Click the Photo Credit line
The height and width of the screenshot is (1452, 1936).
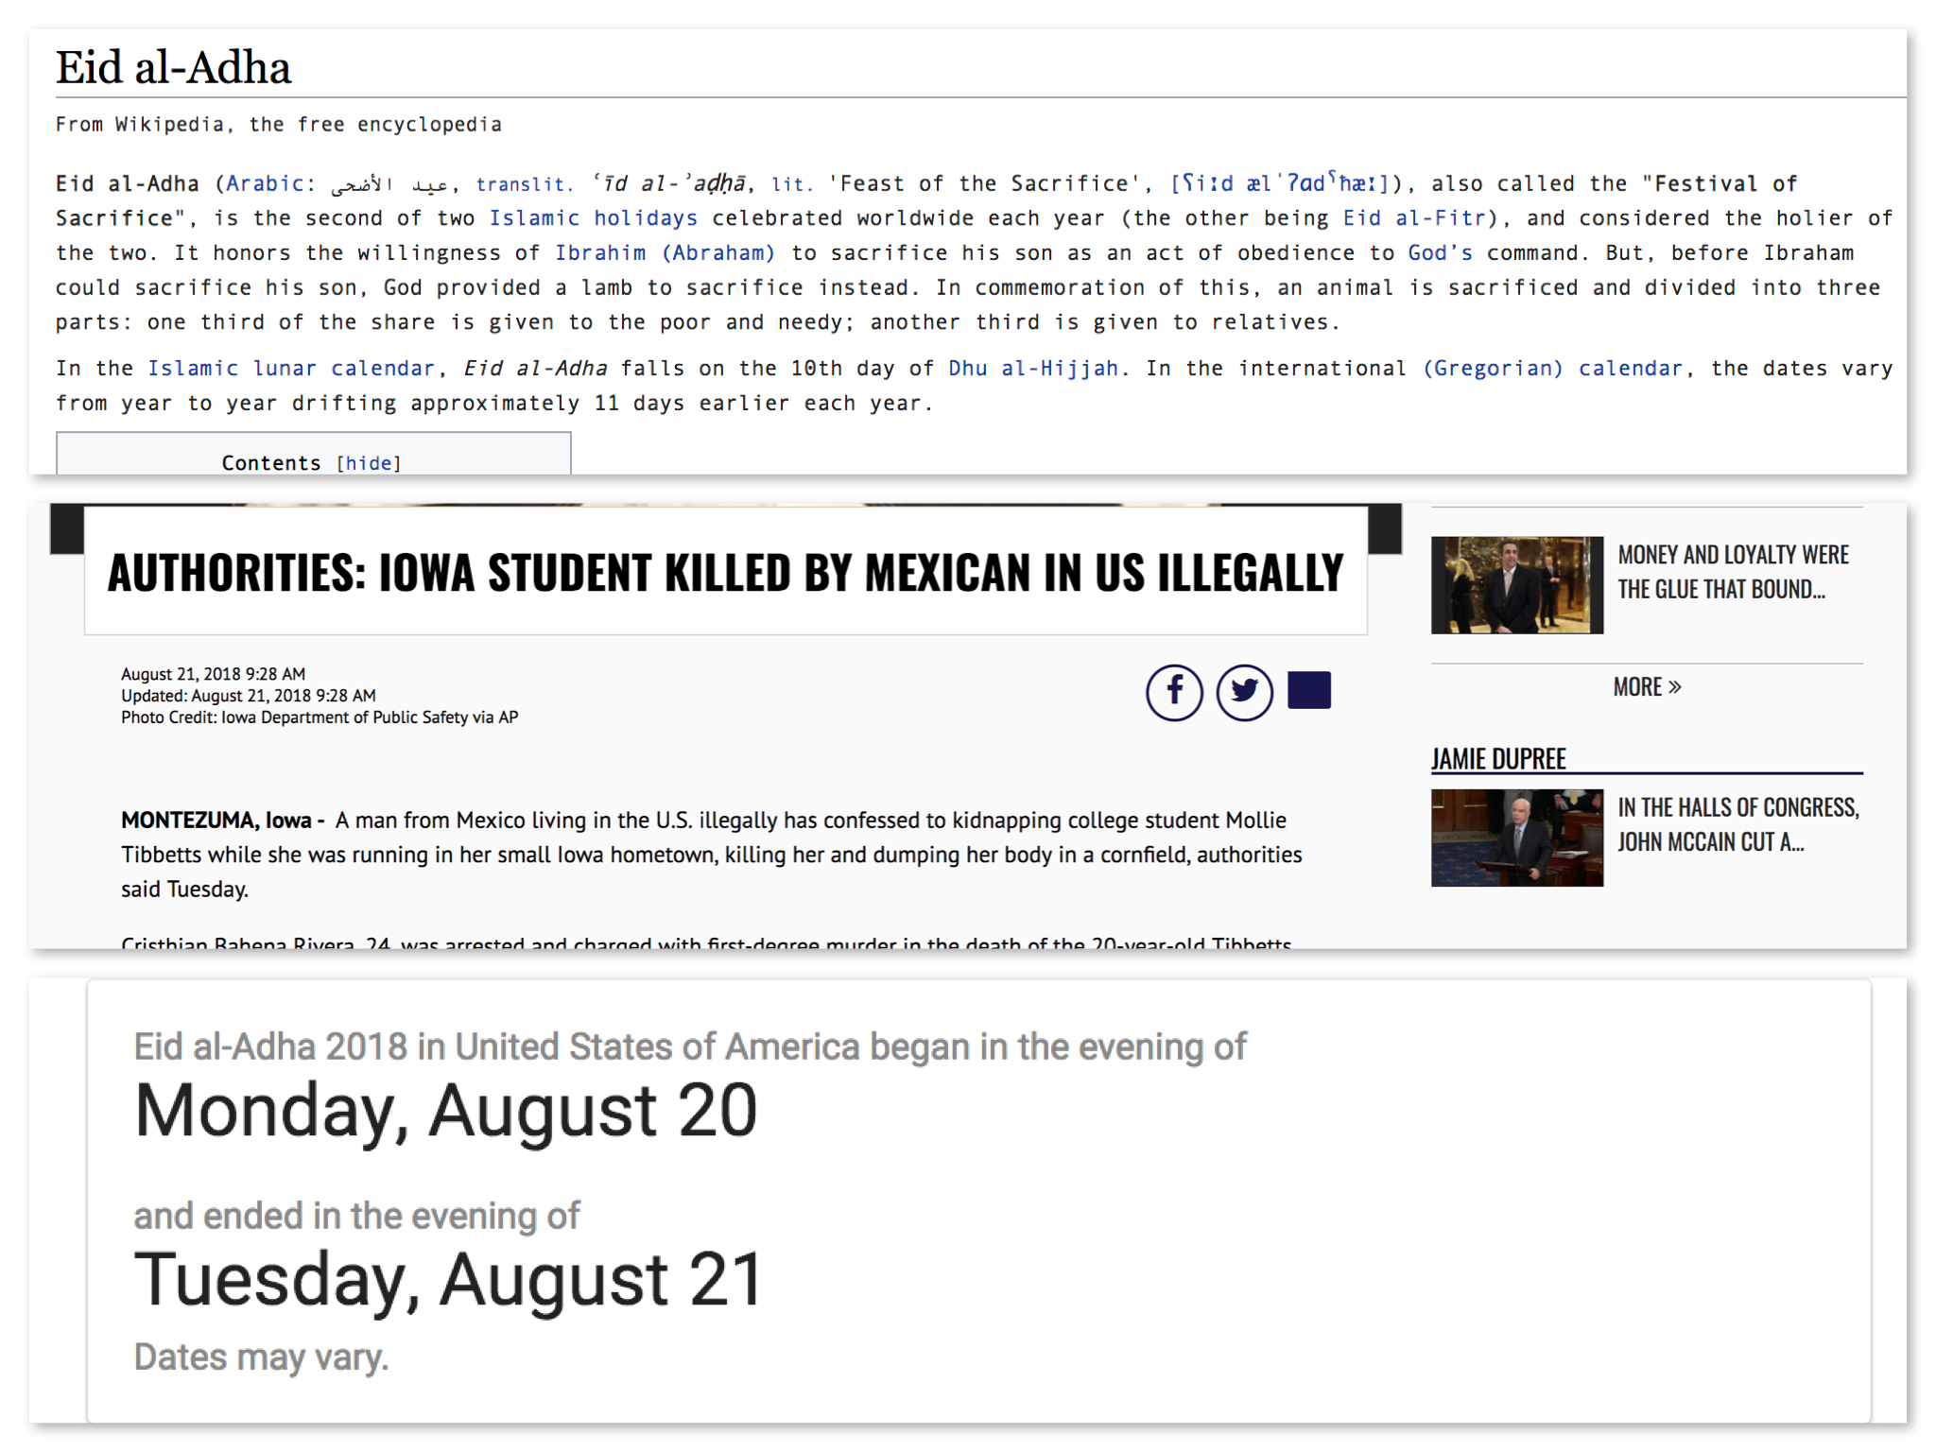click(319, 717)
